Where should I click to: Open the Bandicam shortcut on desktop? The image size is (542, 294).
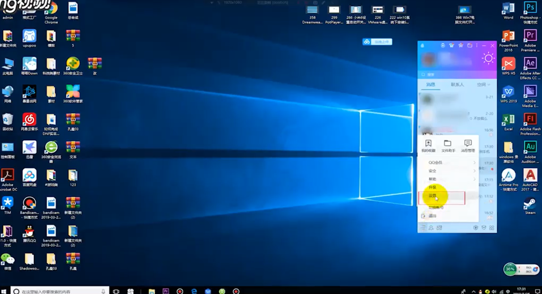[x=29, y=208]
